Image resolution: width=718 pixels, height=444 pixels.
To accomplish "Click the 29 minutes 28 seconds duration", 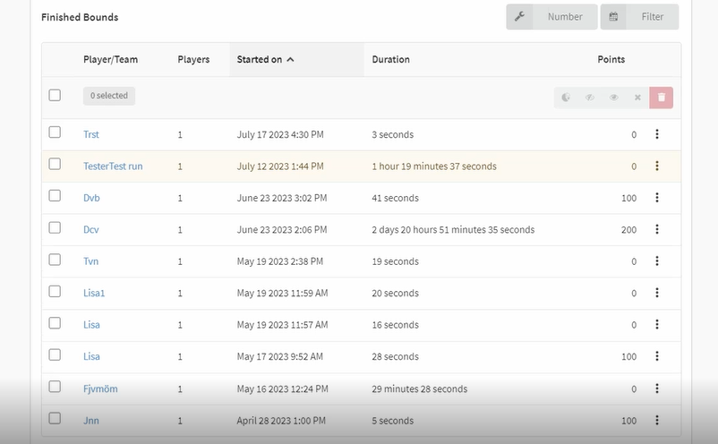I will [x=420, y=389].
